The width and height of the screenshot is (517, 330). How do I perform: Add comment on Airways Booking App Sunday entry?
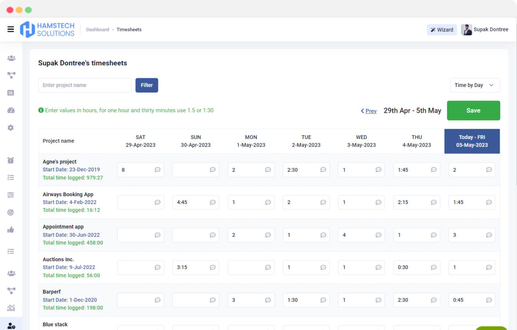pyautogui.click(x=212, y=202)
